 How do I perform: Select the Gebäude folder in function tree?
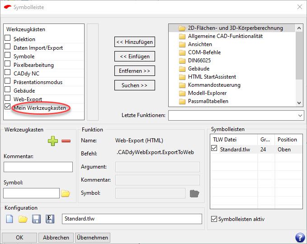pos(194,69)
